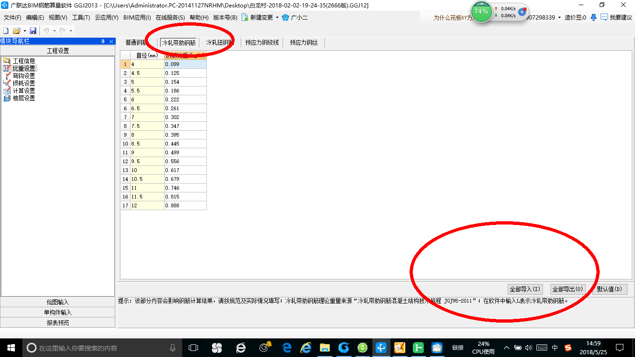
Task: Open the Windows Start menu
Action: 11,348
